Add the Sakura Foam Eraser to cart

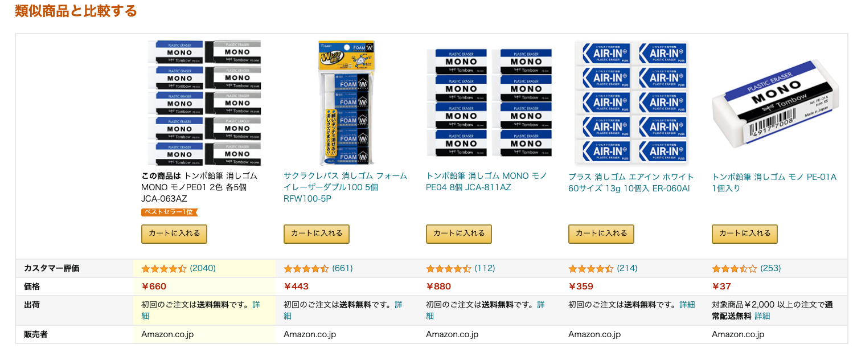317,234
